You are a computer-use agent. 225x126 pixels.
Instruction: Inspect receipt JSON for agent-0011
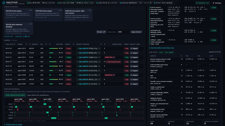click(134, 62)
